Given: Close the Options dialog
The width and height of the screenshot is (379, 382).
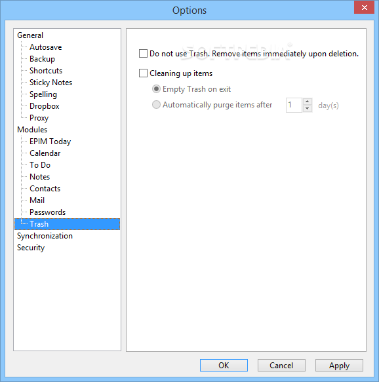Looking at the screenshot, I should tap(364, 8).
